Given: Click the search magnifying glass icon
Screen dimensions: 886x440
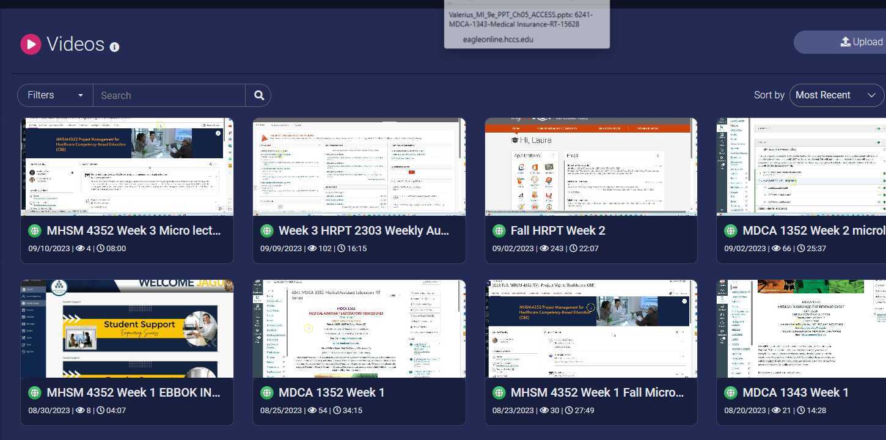Looking at the screenshot, I should [258, 95].
